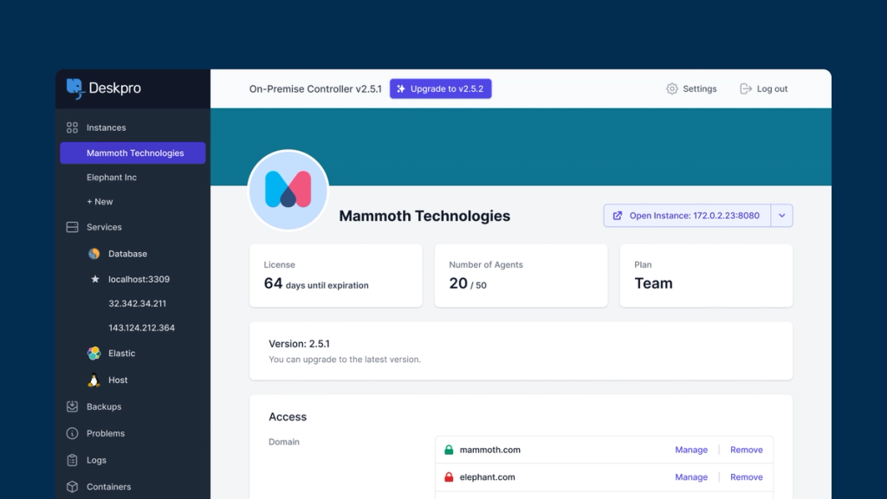Click the sparkle icon on Upgrade button
Image resolution: width=887 pixels, height=499 pixels.
(400, 89)
